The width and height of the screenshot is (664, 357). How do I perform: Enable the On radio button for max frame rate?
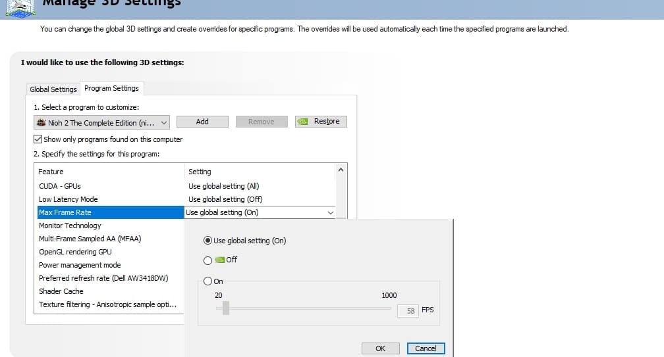click(x=208, y=281)
